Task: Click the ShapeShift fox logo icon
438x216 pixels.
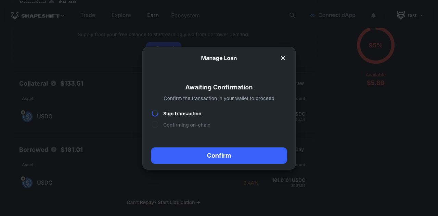Action: point(15,16)
